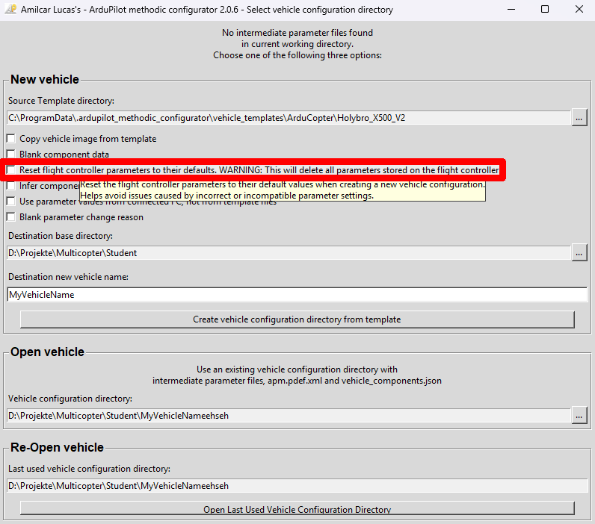Click the Source Template directory path field
Screen dimensions: 595x524
pos(289,118)
